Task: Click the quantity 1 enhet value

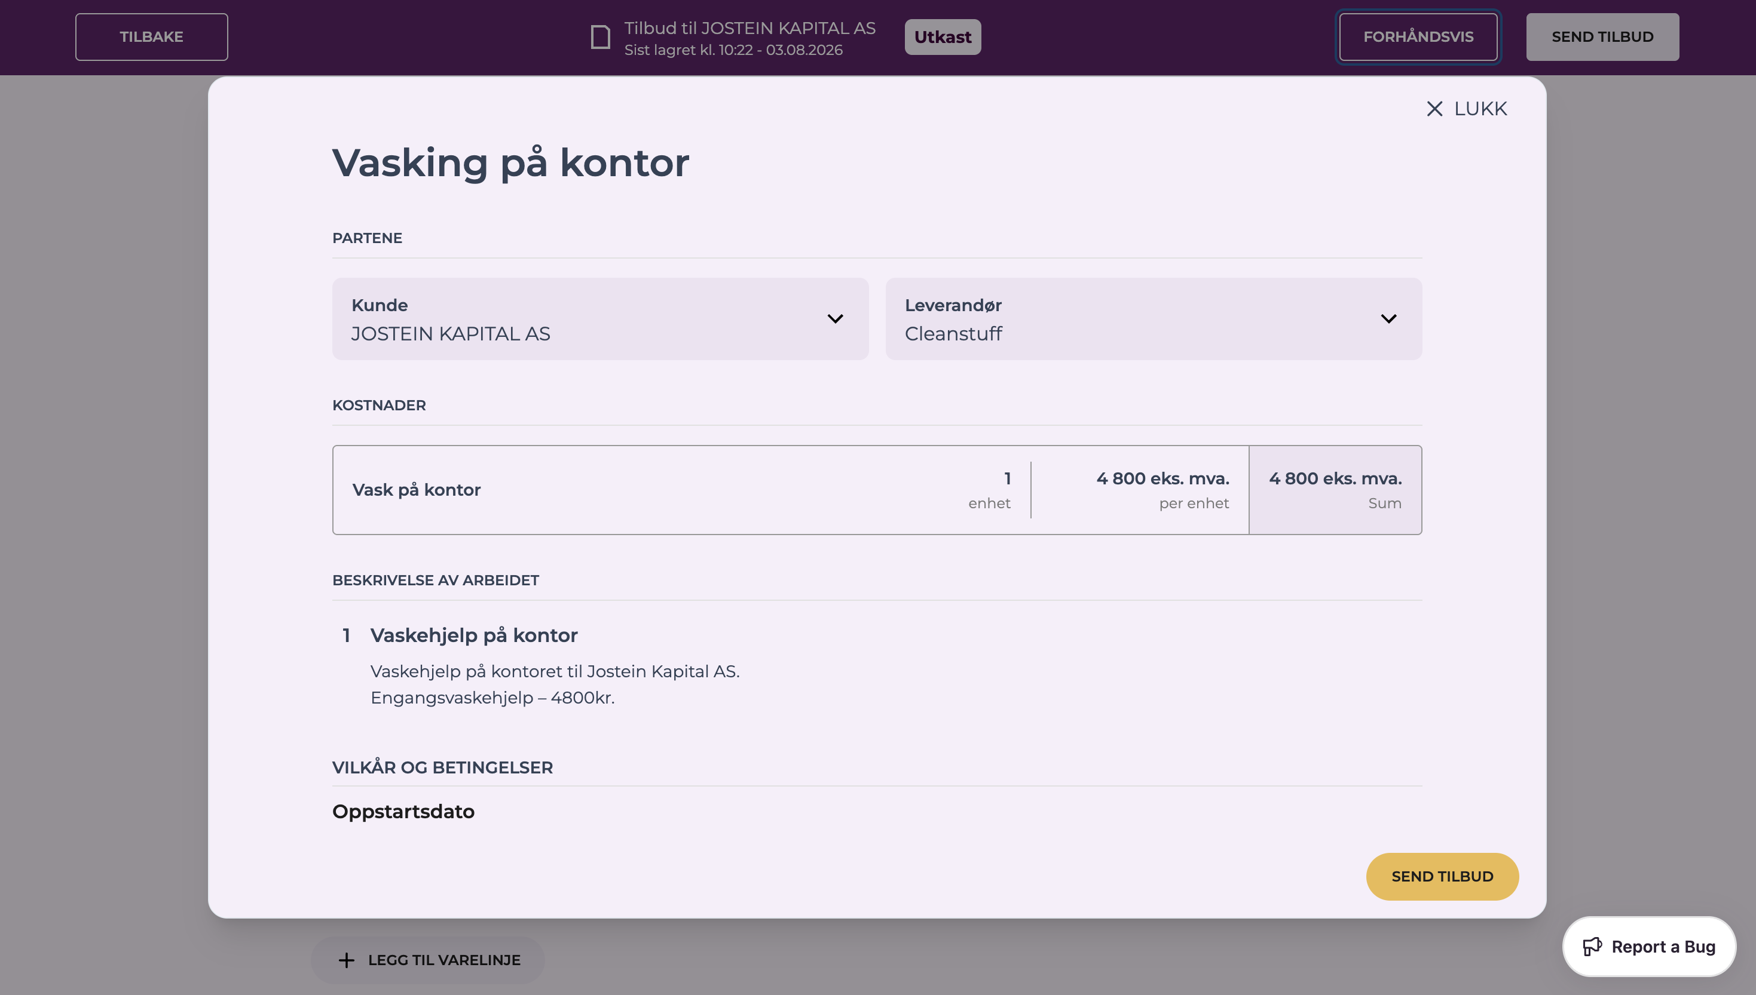Action: pyautogui.click(x=989, y=490)
